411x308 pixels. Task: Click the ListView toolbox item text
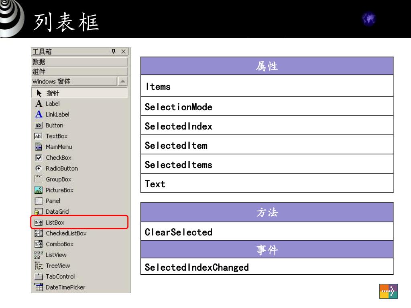click(56, 255)
